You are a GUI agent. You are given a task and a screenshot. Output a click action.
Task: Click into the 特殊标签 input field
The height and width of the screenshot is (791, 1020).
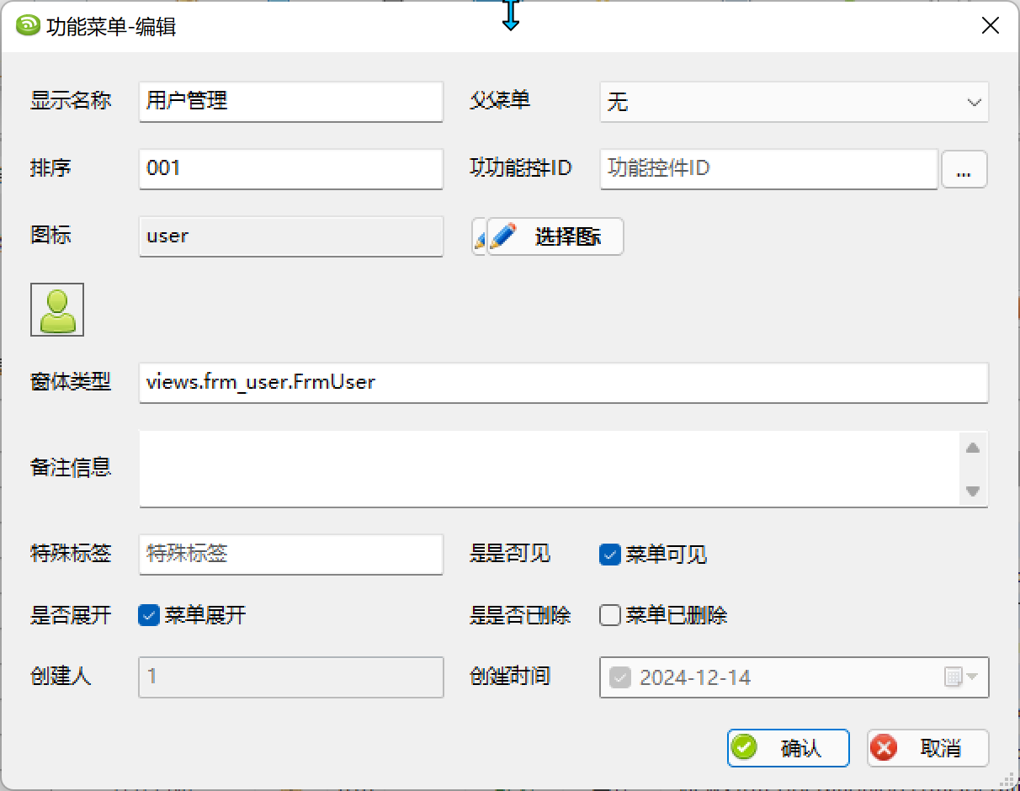point(290,554)
